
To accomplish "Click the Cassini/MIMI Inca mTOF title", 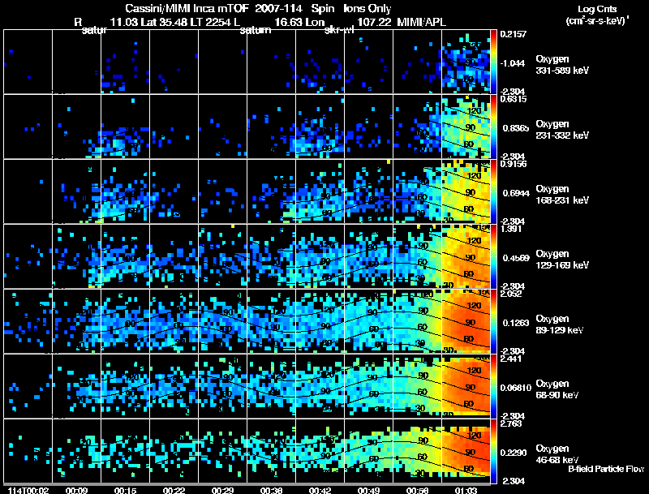I will [x=186, y=8].
